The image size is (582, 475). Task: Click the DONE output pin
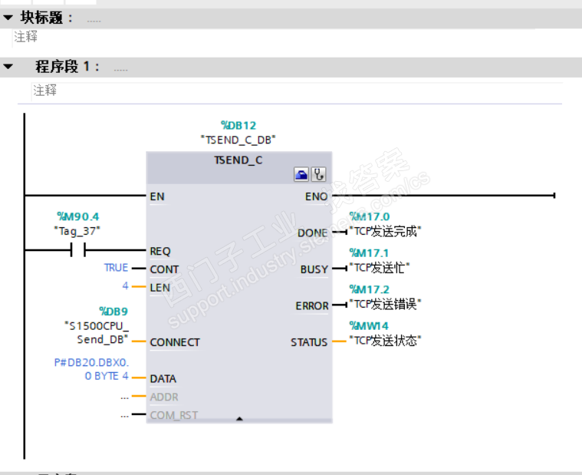pyautogui.click(x=313, y=233)
